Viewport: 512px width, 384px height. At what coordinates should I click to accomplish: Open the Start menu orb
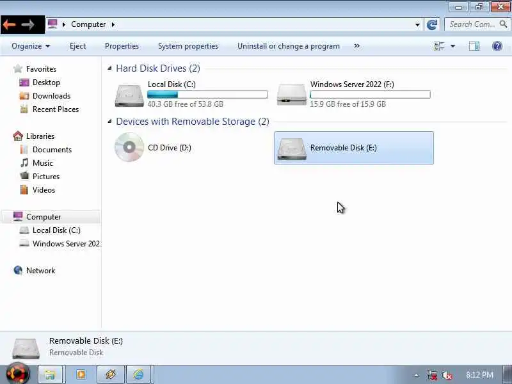point(17,374)
